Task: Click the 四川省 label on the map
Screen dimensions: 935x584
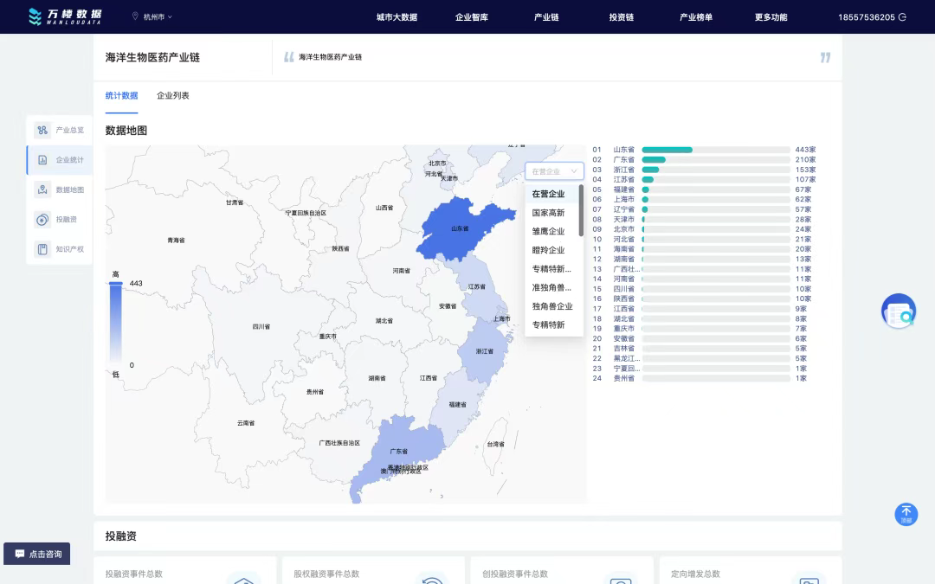Action: click(261, 326)
